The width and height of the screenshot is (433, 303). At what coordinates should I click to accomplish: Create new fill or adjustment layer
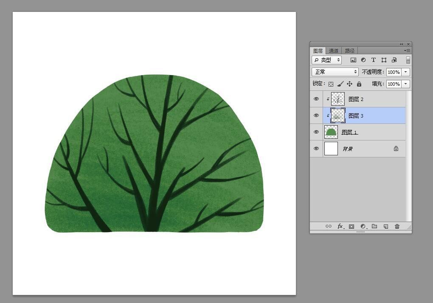coord(363,227)
